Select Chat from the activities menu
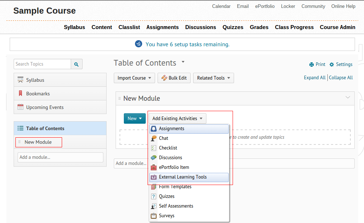Image resolution: width=364 pixels, height=223 pixels. [x=189, y=138]
